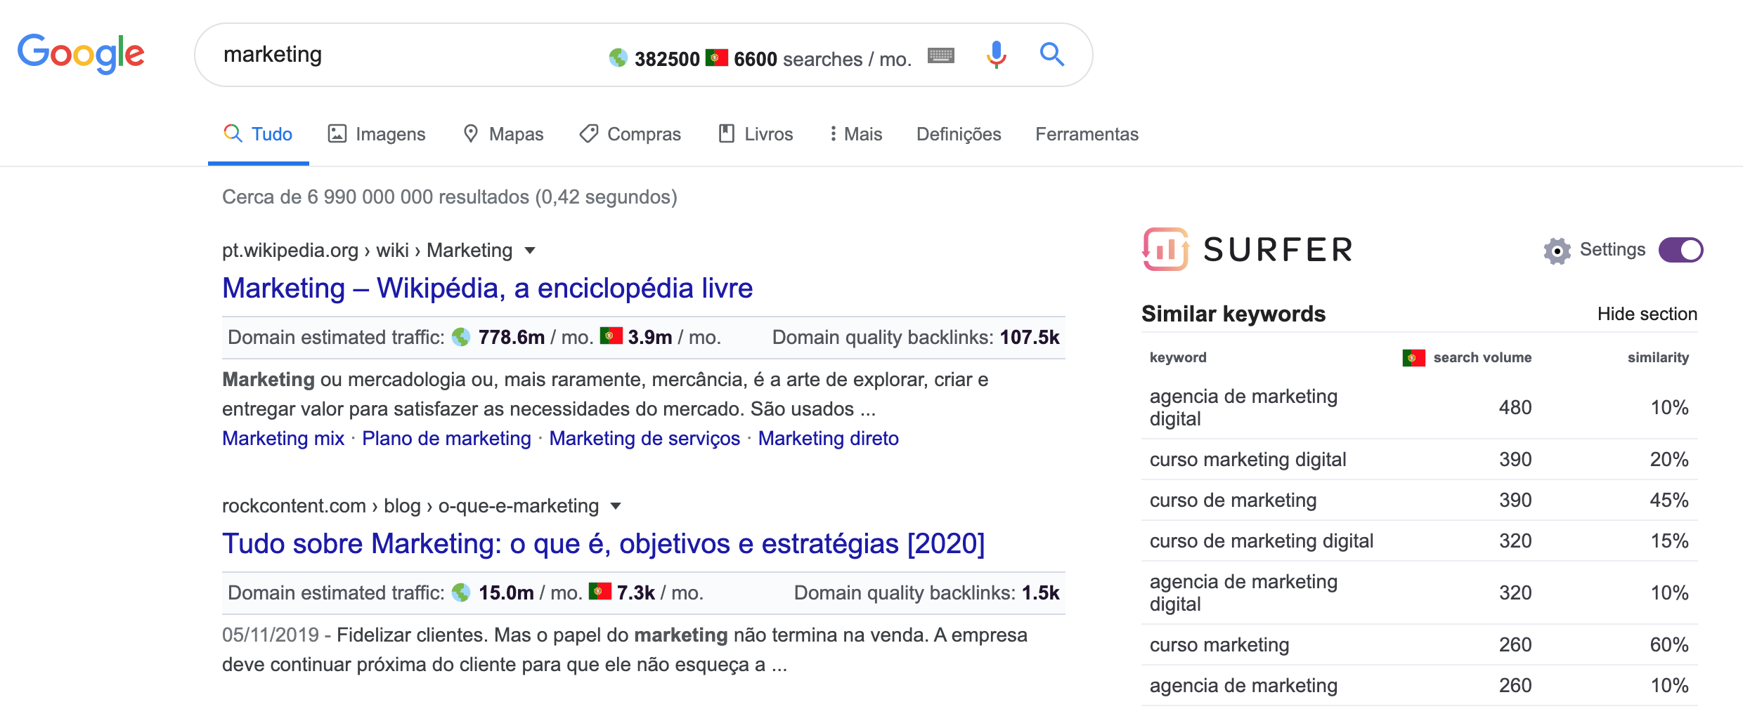Open Surfer settings gear icon
Screen dimensions: 1743x709
(1557, 251)
